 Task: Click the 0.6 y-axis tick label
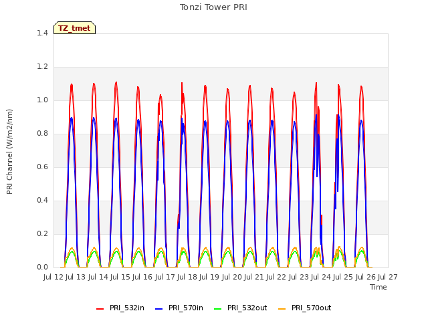(x=42, y=167)
